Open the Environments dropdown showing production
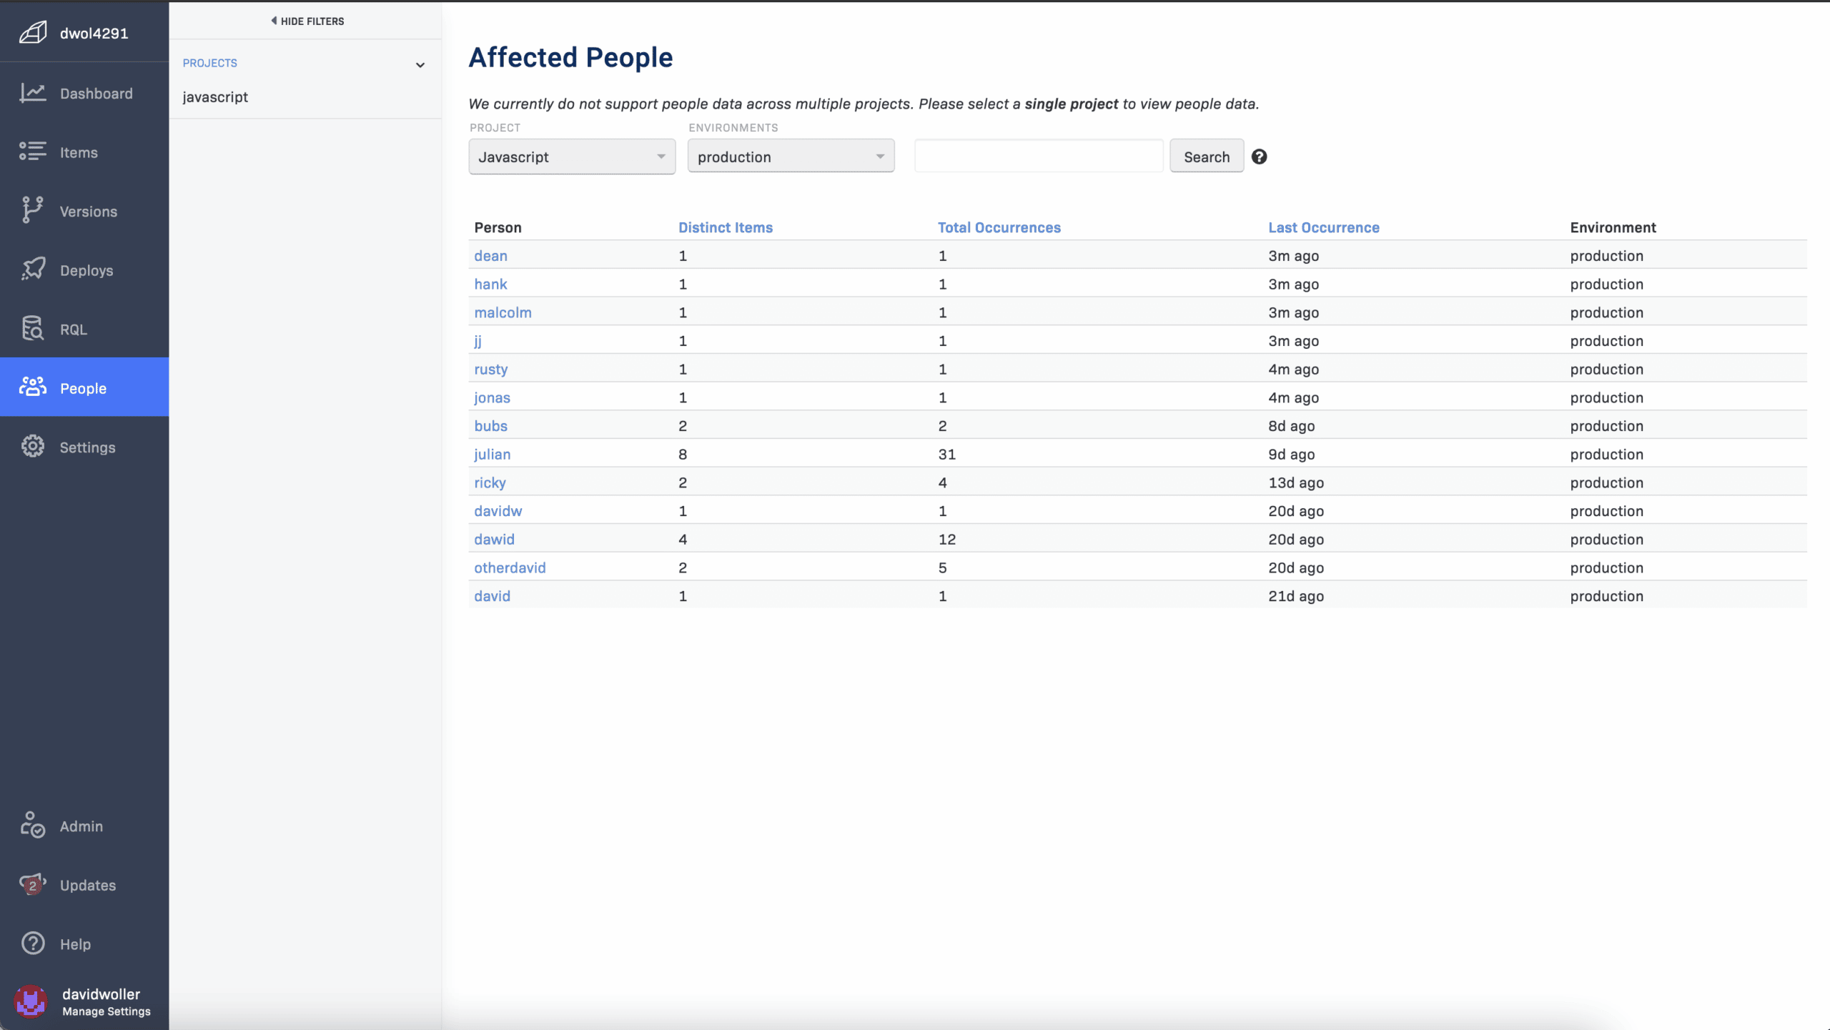The width and height of the screenshot is (1830, 1030). pos(791,157)
